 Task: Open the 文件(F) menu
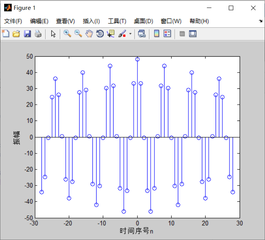[x=13, y=21]
